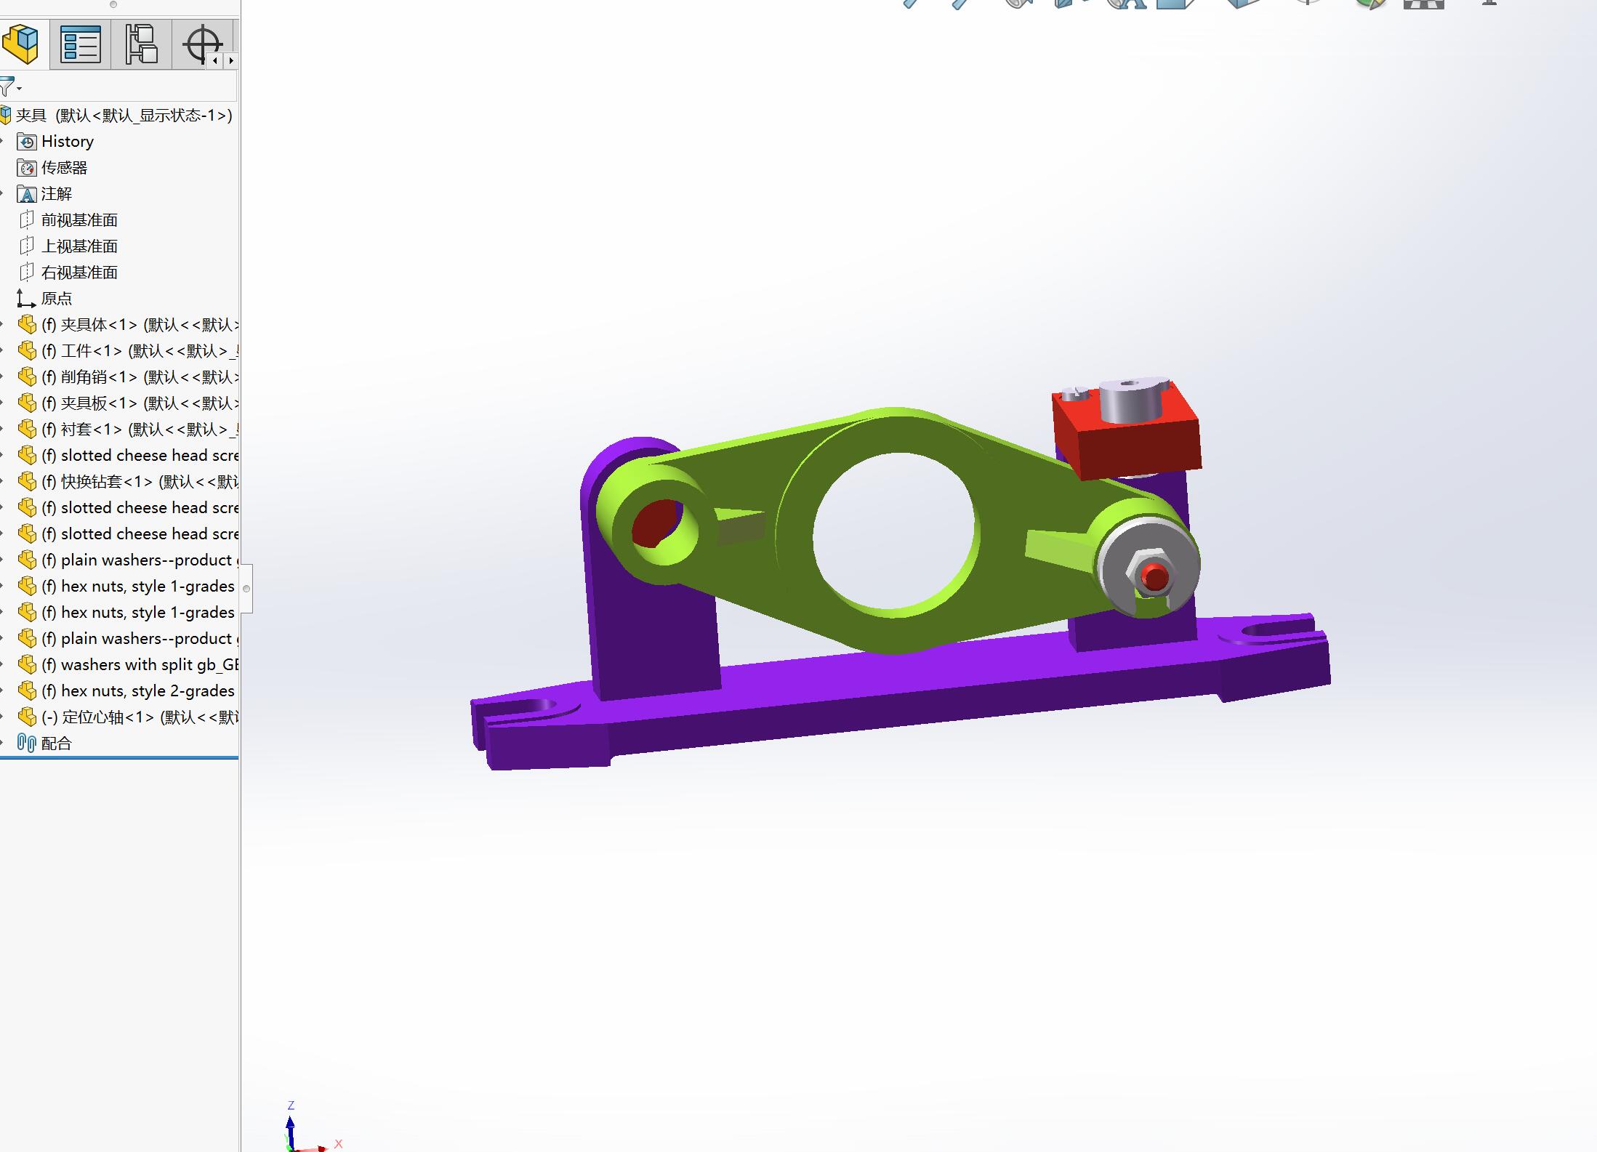Image resolution: width=1597 pixels, height=1152 pixels.
Task: Select the 传感器 sensors folder icon
Action: pos(27,168)
